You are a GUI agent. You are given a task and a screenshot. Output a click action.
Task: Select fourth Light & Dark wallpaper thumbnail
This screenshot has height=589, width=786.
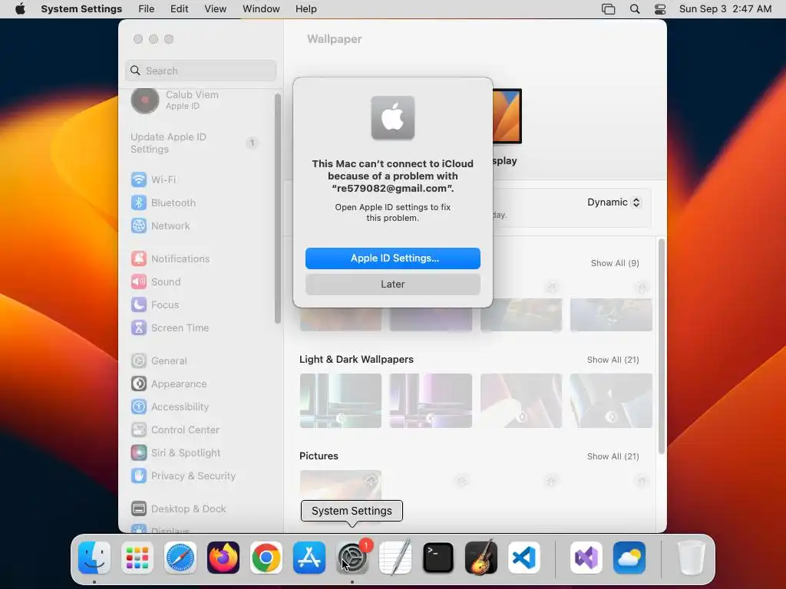click(611, 400)
